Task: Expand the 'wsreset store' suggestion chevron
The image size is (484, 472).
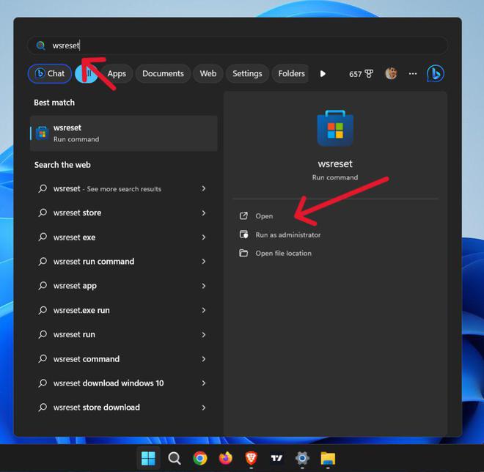Action: [203, 213]
